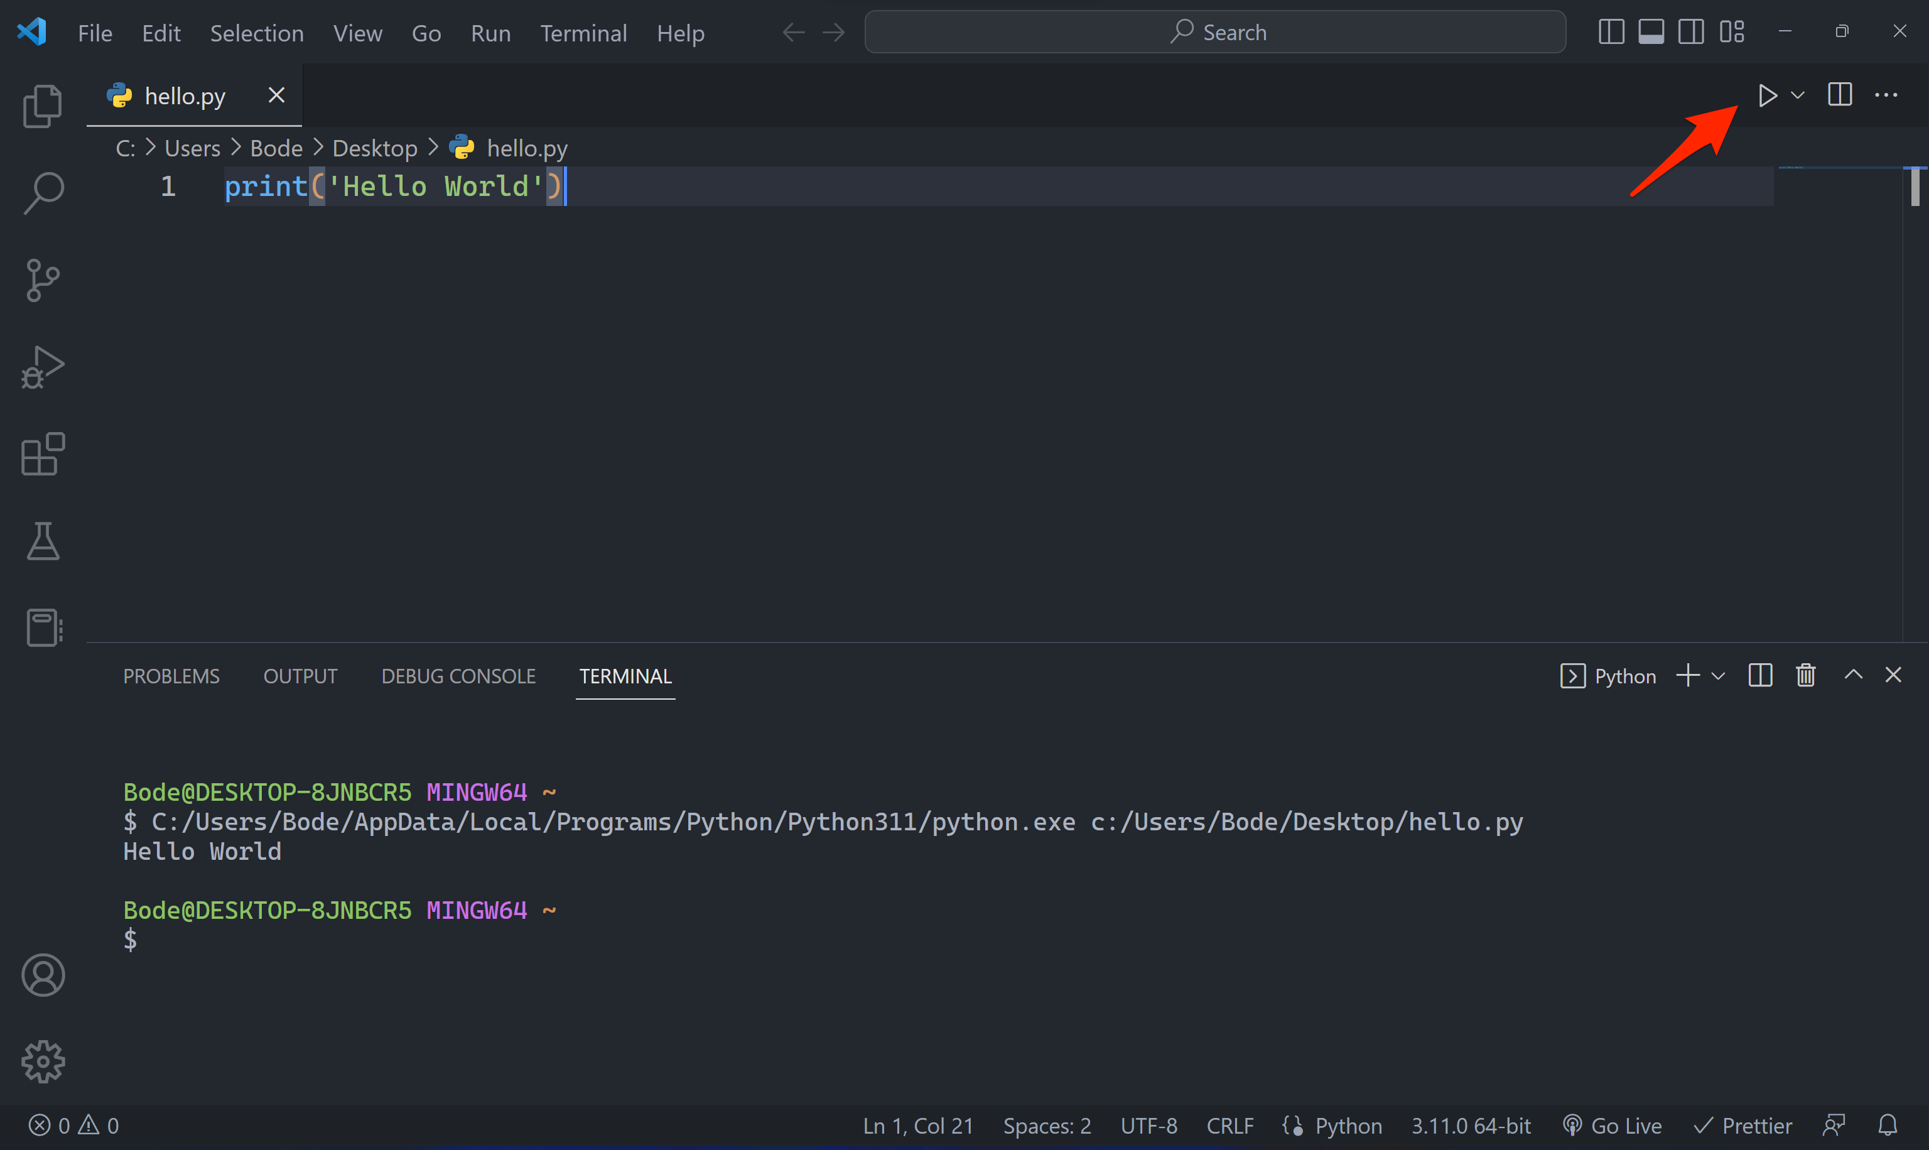The width and height of the screenshot is (1929, 1150).
Task: Click the Run Python File play button
Action: 1767,95
